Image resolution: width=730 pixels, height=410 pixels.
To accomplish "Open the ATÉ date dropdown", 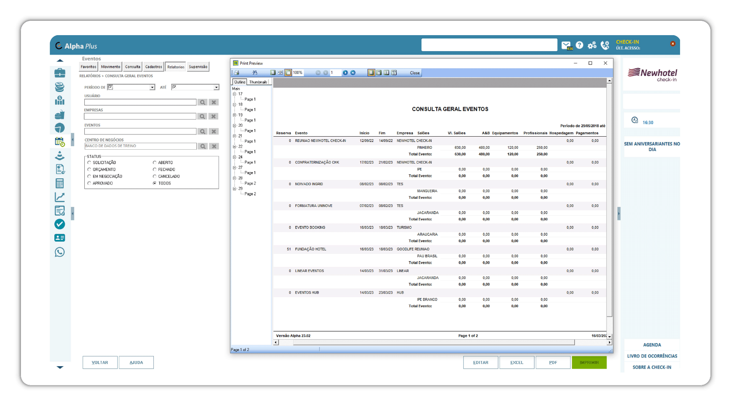I will pyautogui.click(x=216, y=88).
